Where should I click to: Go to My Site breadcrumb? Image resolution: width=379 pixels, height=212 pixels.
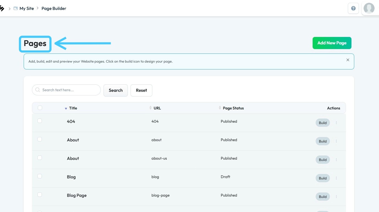[27, 9]
